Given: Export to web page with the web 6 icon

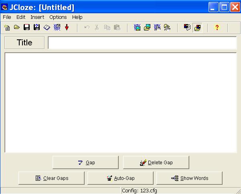Looking at the screenshot, I should point(57,27).
